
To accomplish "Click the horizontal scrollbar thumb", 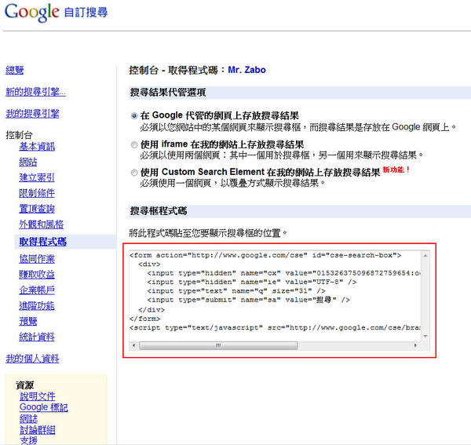I will [x=218, y=345].
